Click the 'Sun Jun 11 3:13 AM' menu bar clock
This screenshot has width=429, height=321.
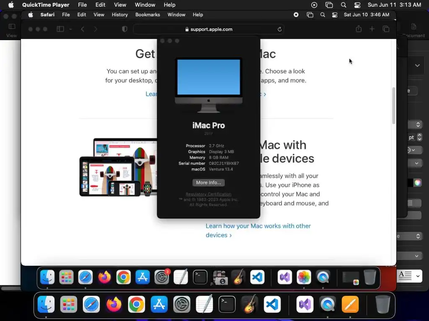coord(394,5)
